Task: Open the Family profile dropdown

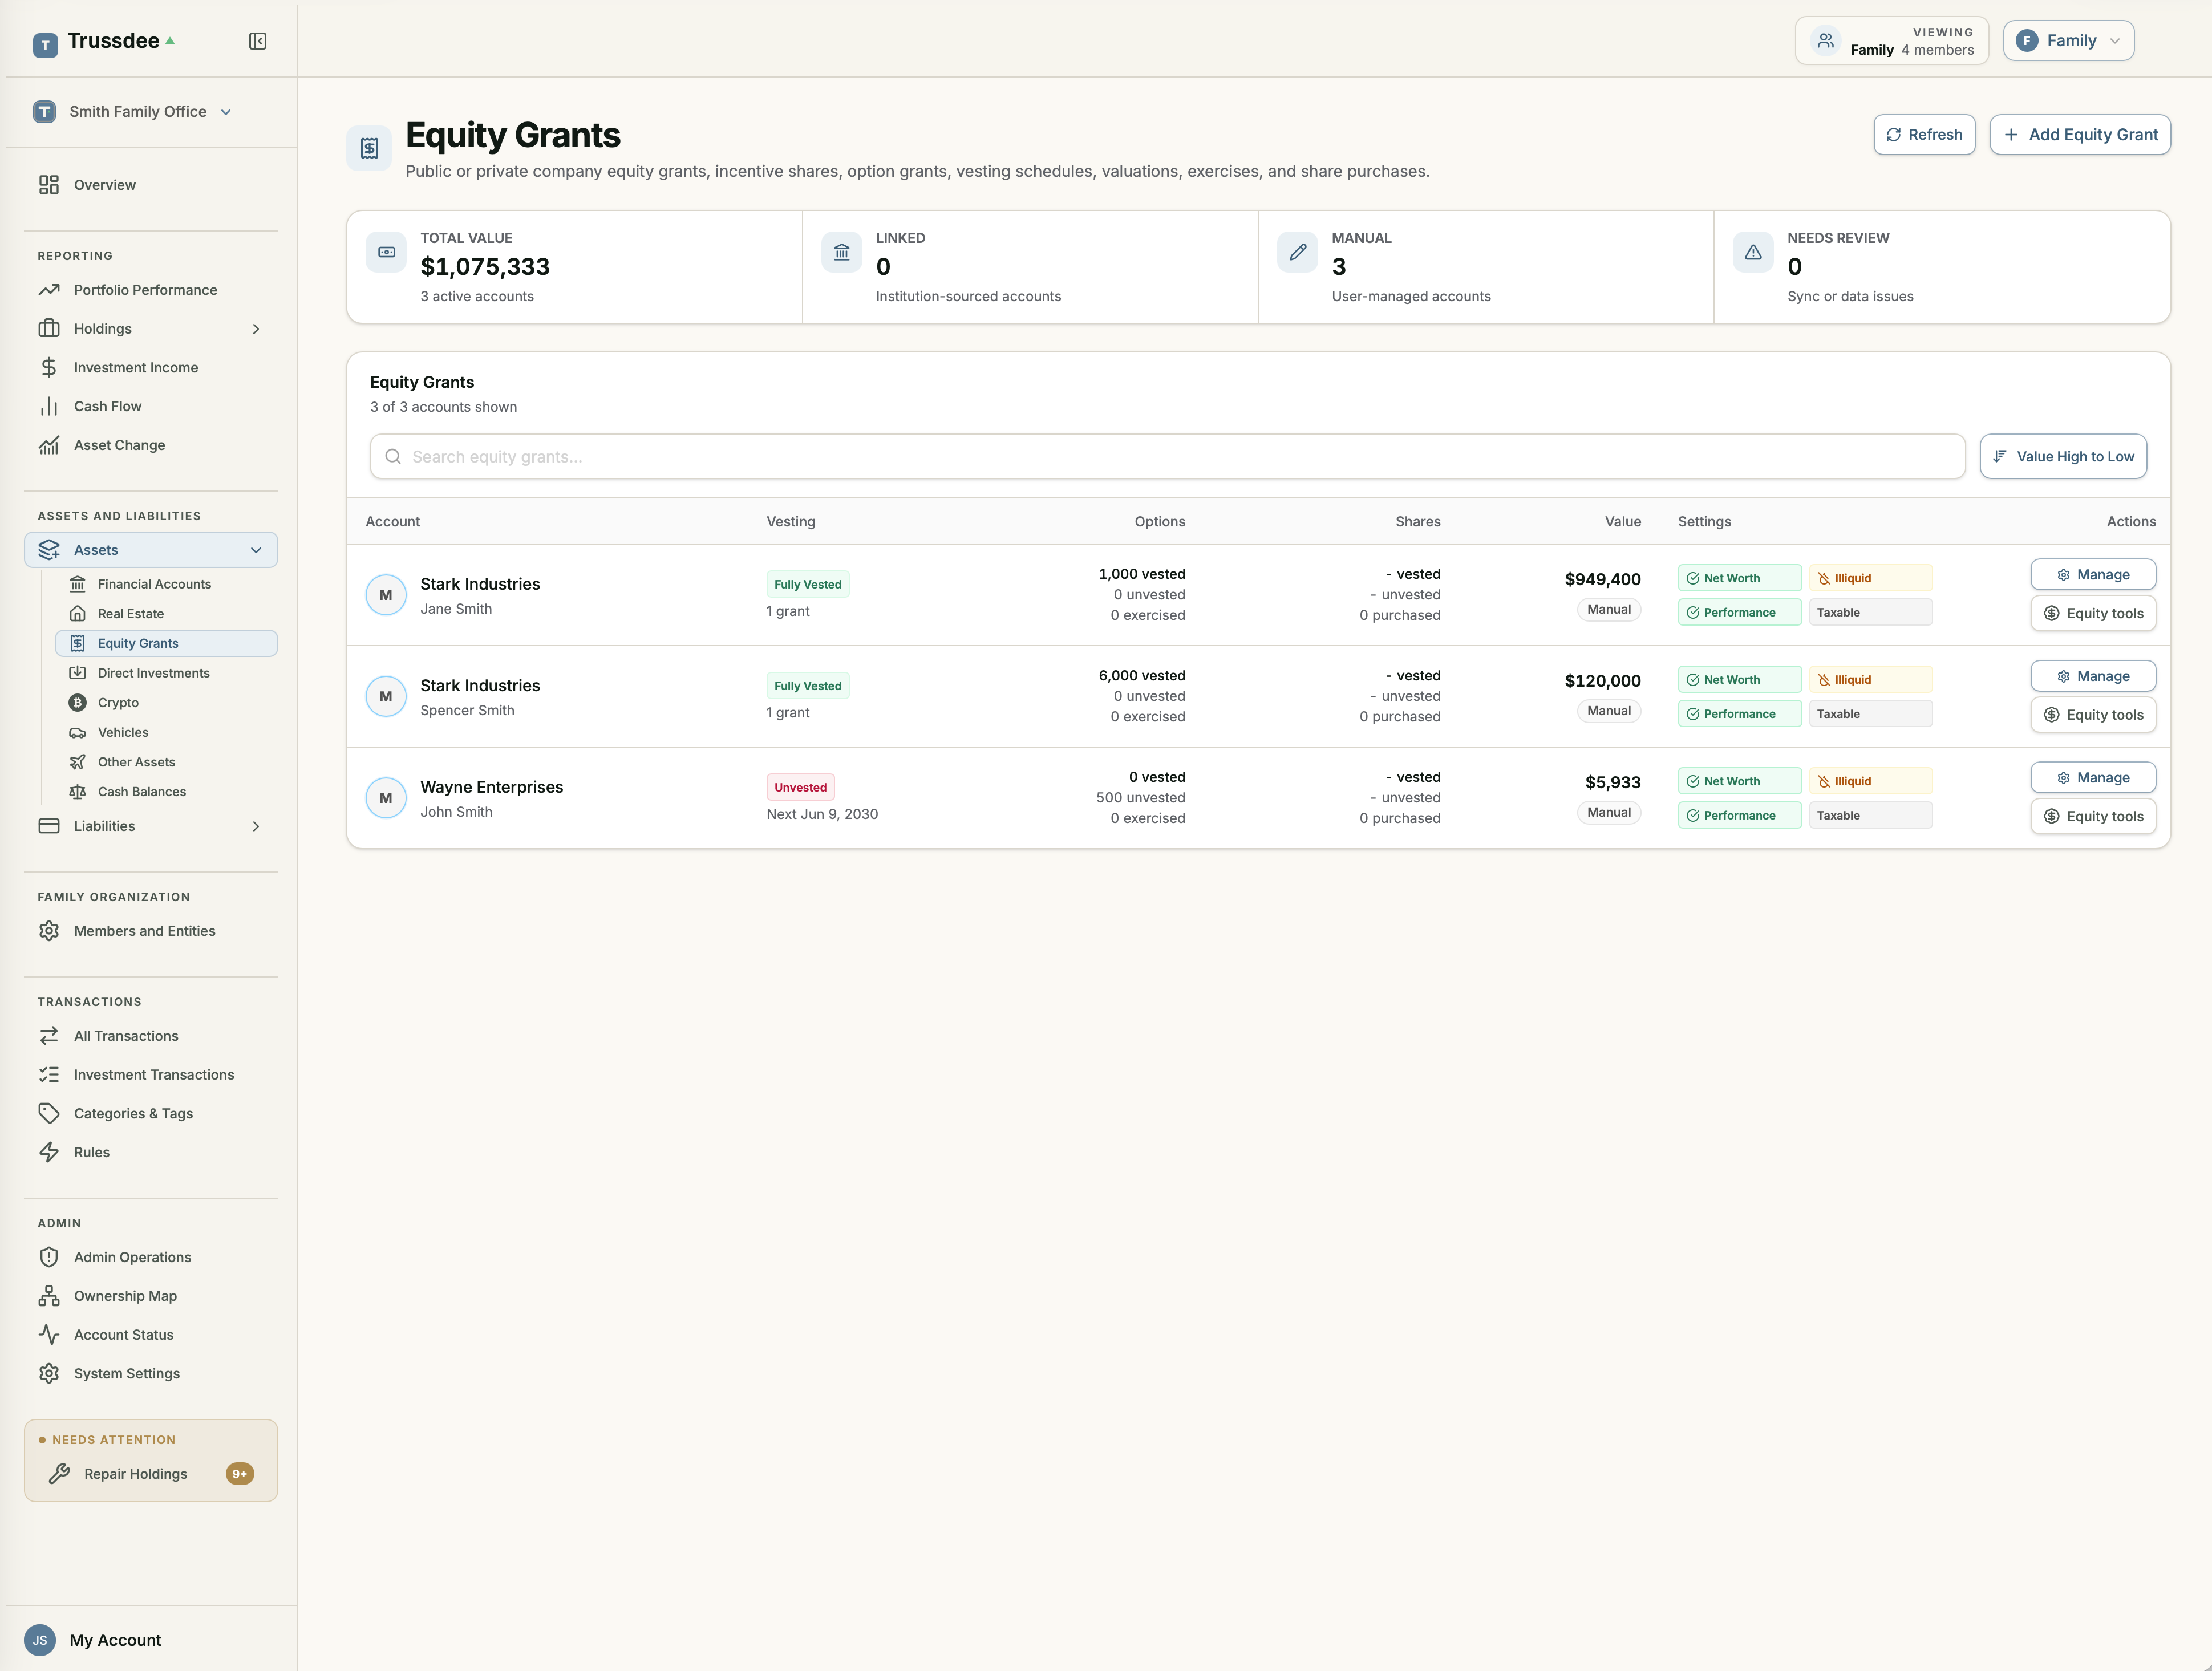Action: click(2068, 41)
